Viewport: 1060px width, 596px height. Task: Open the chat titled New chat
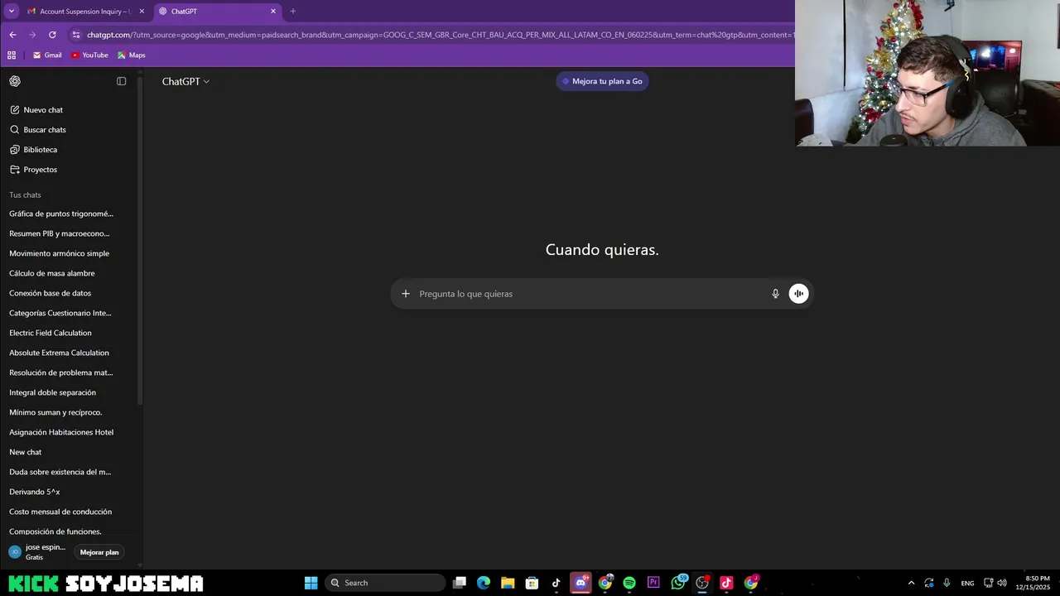click(x=26, y=452)
